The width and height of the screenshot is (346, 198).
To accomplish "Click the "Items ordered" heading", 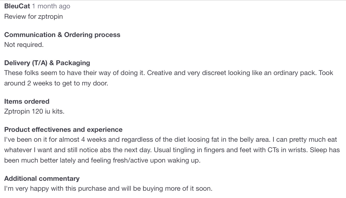I will pos(27,101).
